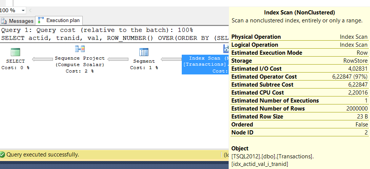This screenshot has width=370, height=169.
Task: Click the Estimated Operator Cost tooltip row
Action: [x=299, y=77]
